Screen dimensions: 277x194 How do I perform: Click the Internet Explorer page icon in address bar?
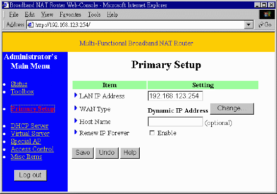click(31, 24)
